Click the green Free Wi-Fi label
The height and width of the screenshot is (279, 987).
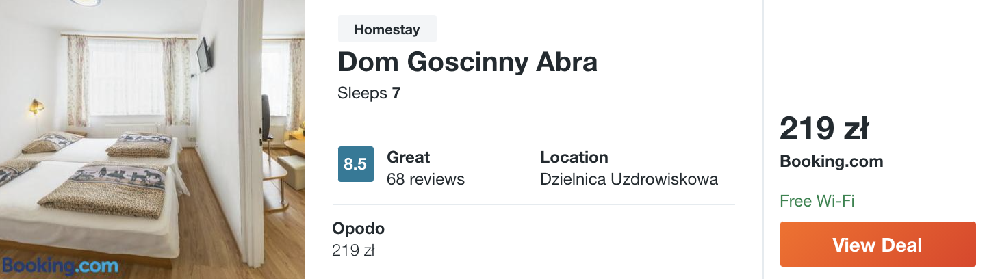[x=817, y=201]
